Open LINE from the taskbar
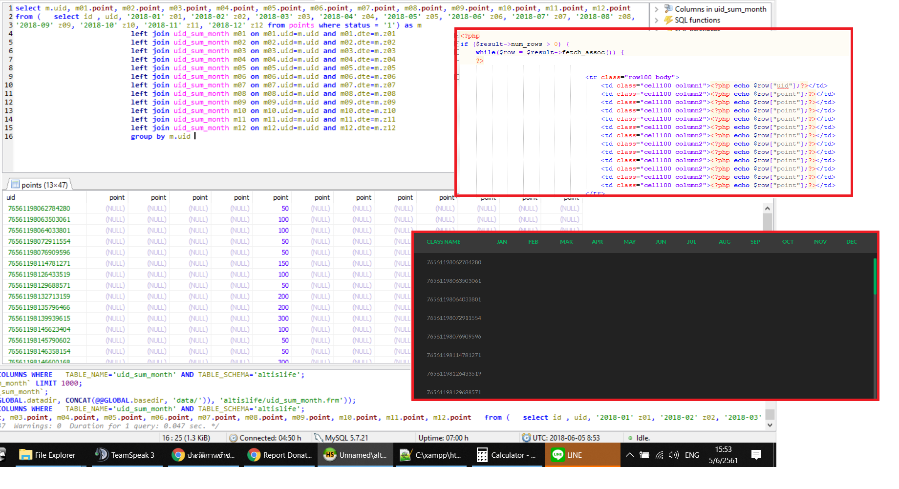This screenshot has width=899, height=489. click(x=582, y=455)
